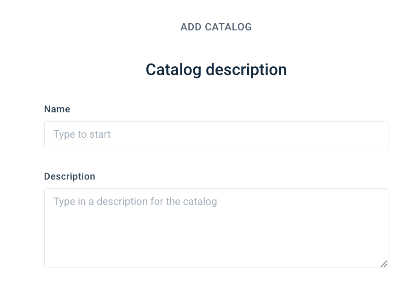Click the word 'catalog' in Description placeholder
This screenshot has height=291, width=417.
200,202
